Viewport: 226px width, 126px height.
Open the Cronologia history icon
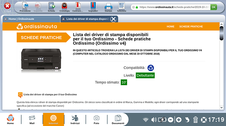[x=64, y=7]
